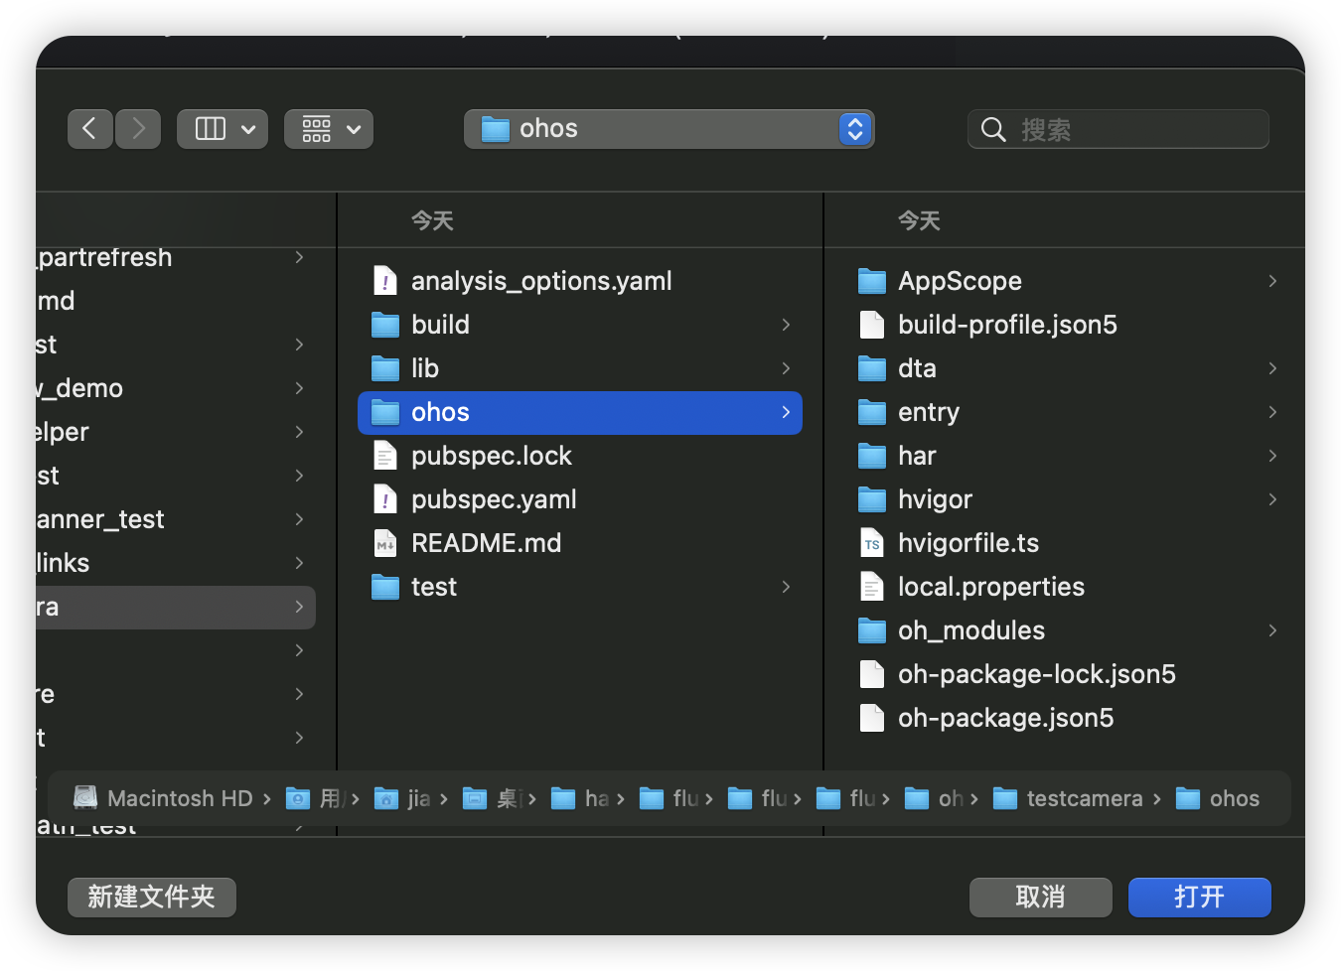Screen dimensions: 1341x971
Task: Select the oh_modules folder icon
Action: (x=871, y=630)
